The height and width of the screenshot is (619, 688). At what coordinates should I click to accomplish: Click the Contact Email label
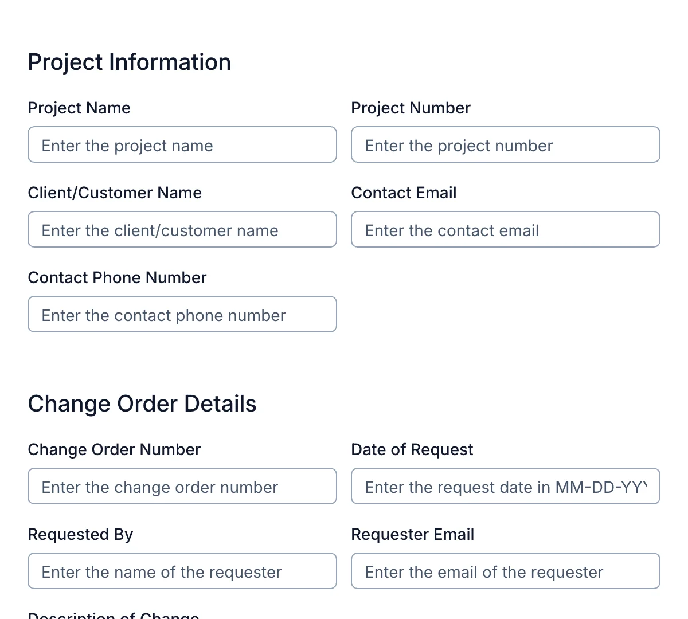point(404,193)
